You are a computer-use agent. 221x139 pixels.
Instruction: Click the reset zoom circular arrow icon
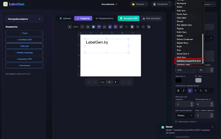[x=88, y=27]
